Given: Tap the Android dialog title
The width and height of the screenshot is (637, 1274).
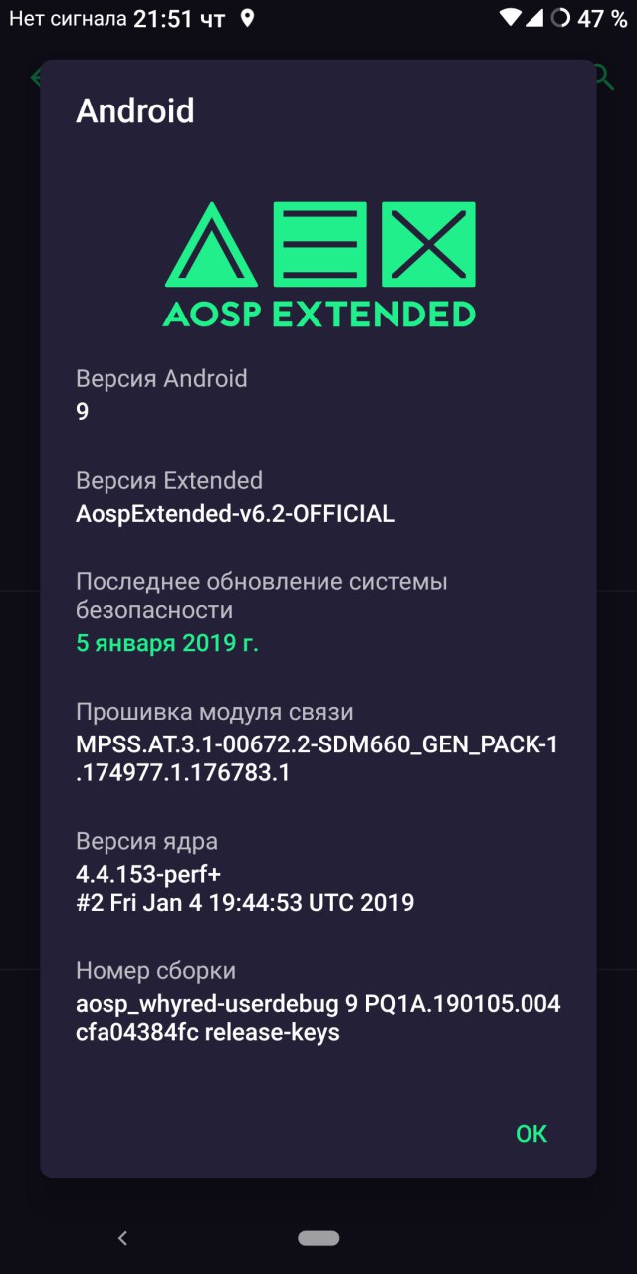Looking at the screenshot, I should 135,110.
